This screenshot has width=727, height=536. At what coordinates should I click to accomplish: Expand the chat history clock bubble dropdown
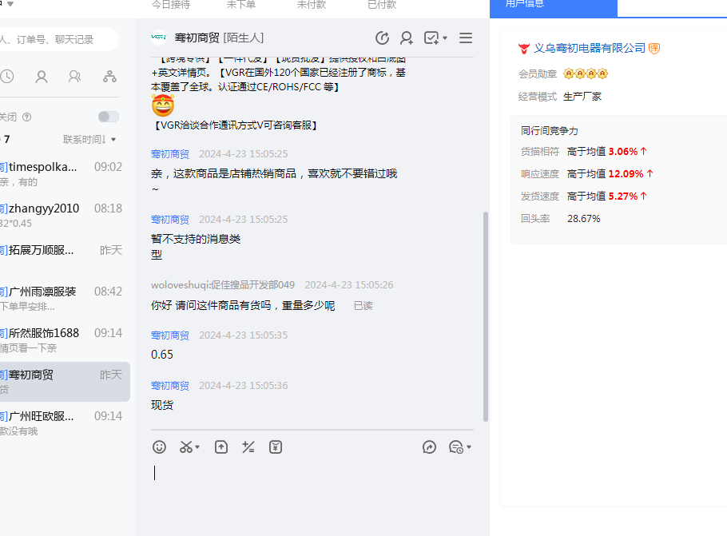coord(469,447)
